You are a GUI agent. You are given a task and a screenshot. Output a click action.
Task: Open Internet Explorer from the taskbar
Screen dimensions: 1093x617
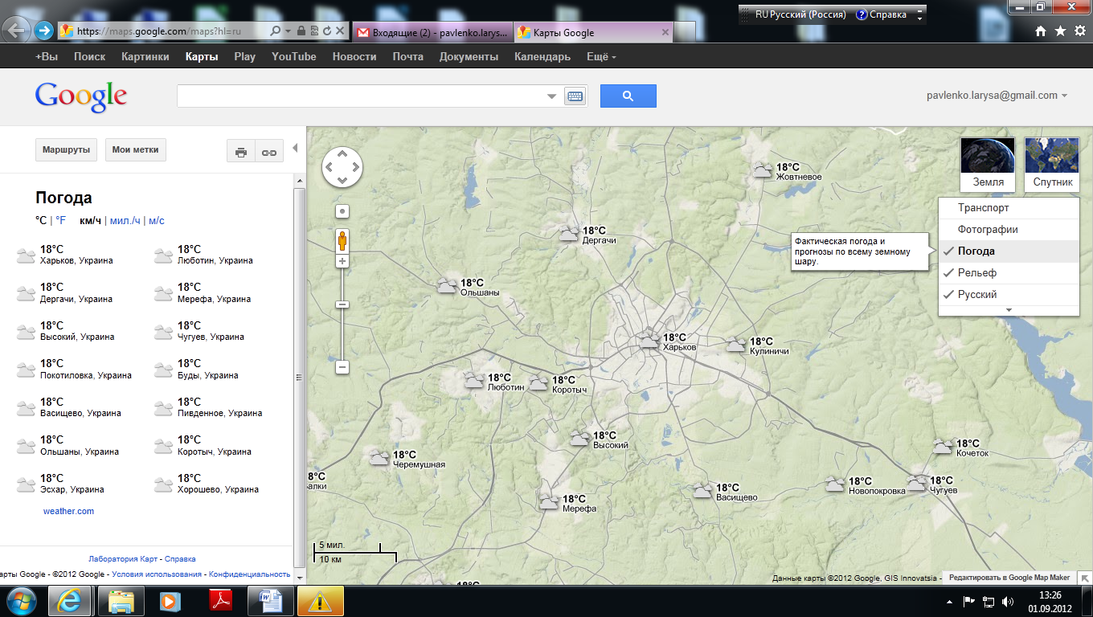pyautogui.click(x=71, y=601)
